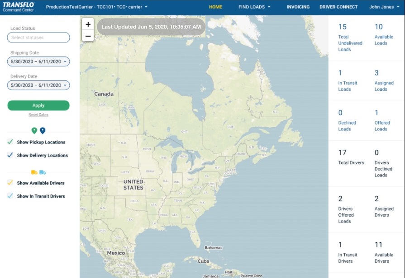Viewport: 405px width, 278px height.
Task: Click the blue in-transit truck icon
Action: (x=43, y=172)
